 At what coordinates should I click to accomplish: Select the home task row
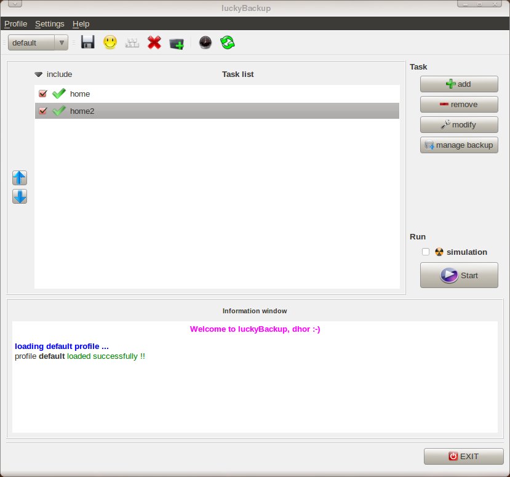pos(217,94)
